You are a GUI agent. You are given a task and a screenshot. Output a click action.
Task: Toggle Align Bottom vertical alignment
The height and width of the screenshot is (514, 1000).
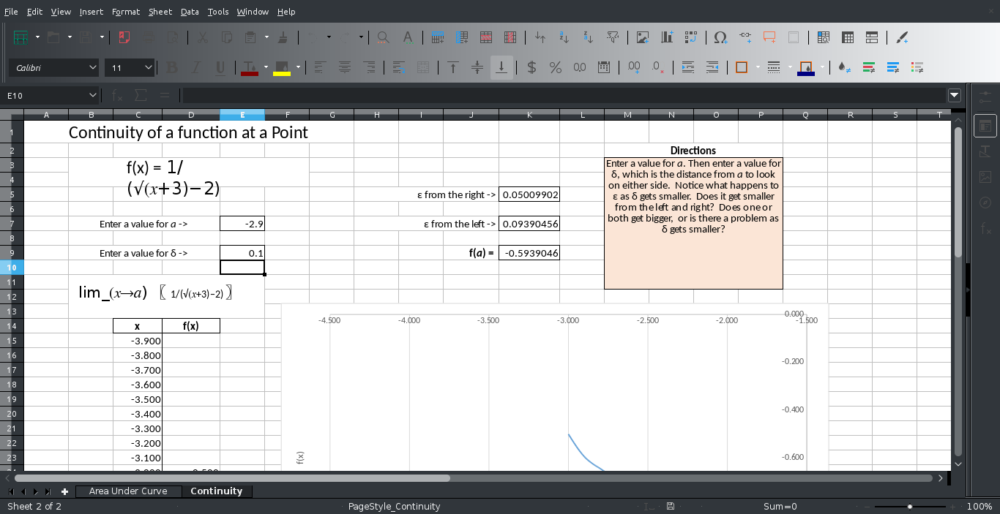click(501, 68)
